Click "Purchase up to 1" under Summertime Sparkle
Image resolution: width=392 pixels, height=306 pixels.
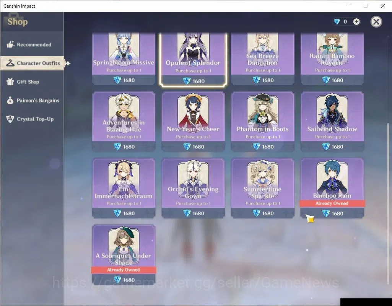pyautogui.click(x=263, y=203)
